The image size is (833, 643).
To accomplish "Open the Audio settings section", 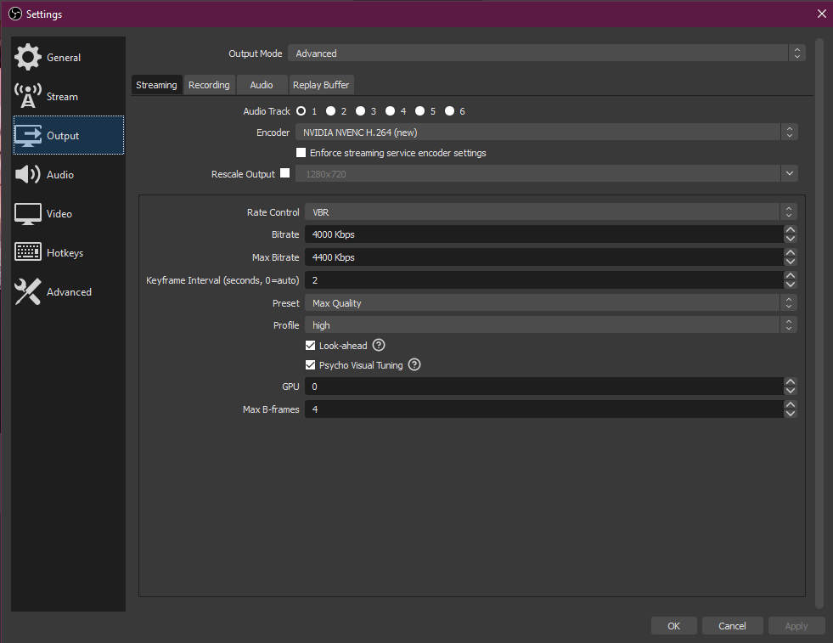I will [x=28, y=173].
